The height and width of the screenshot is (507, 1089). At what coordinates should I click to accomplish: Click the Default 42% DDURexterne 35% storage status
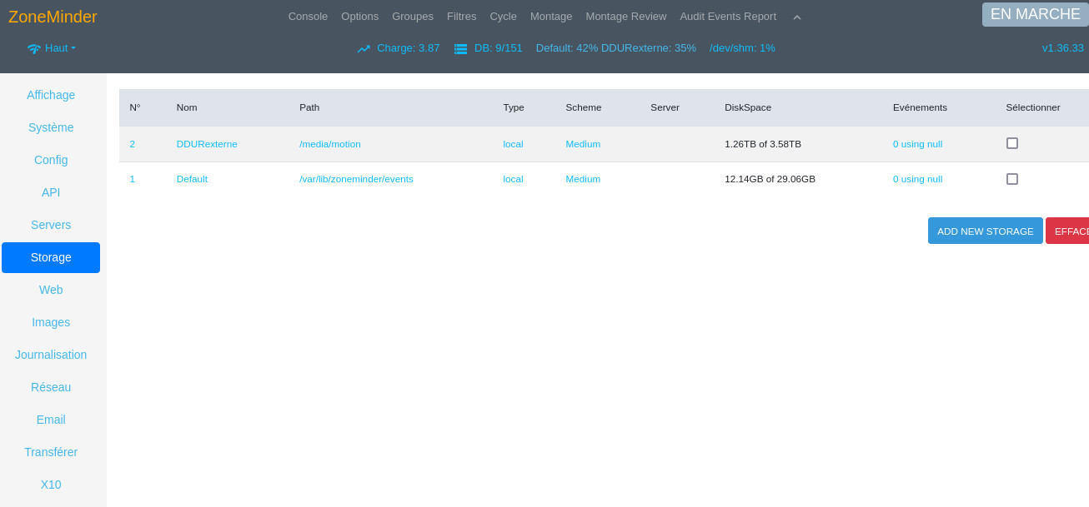[616, 48]
